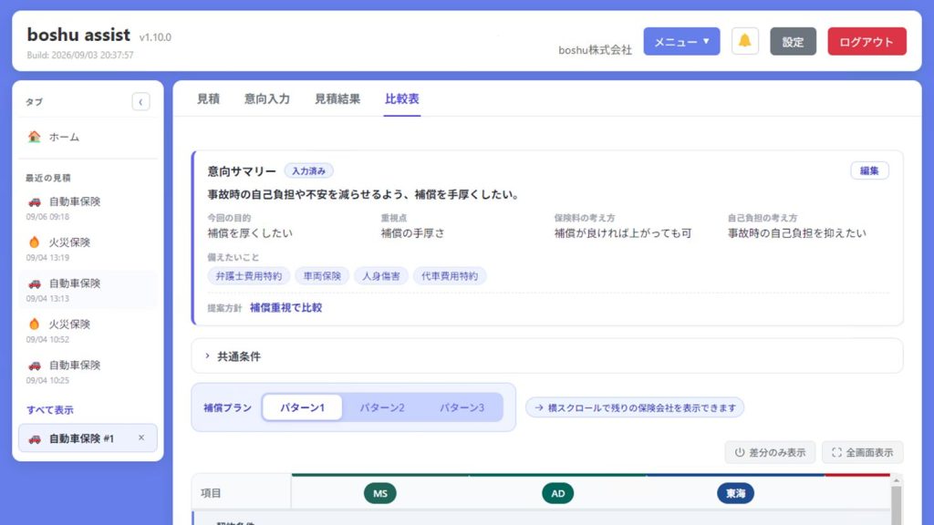
Task: Select パターン3 coverage plan
Action: pyautogui.click(x=462, y=407)
